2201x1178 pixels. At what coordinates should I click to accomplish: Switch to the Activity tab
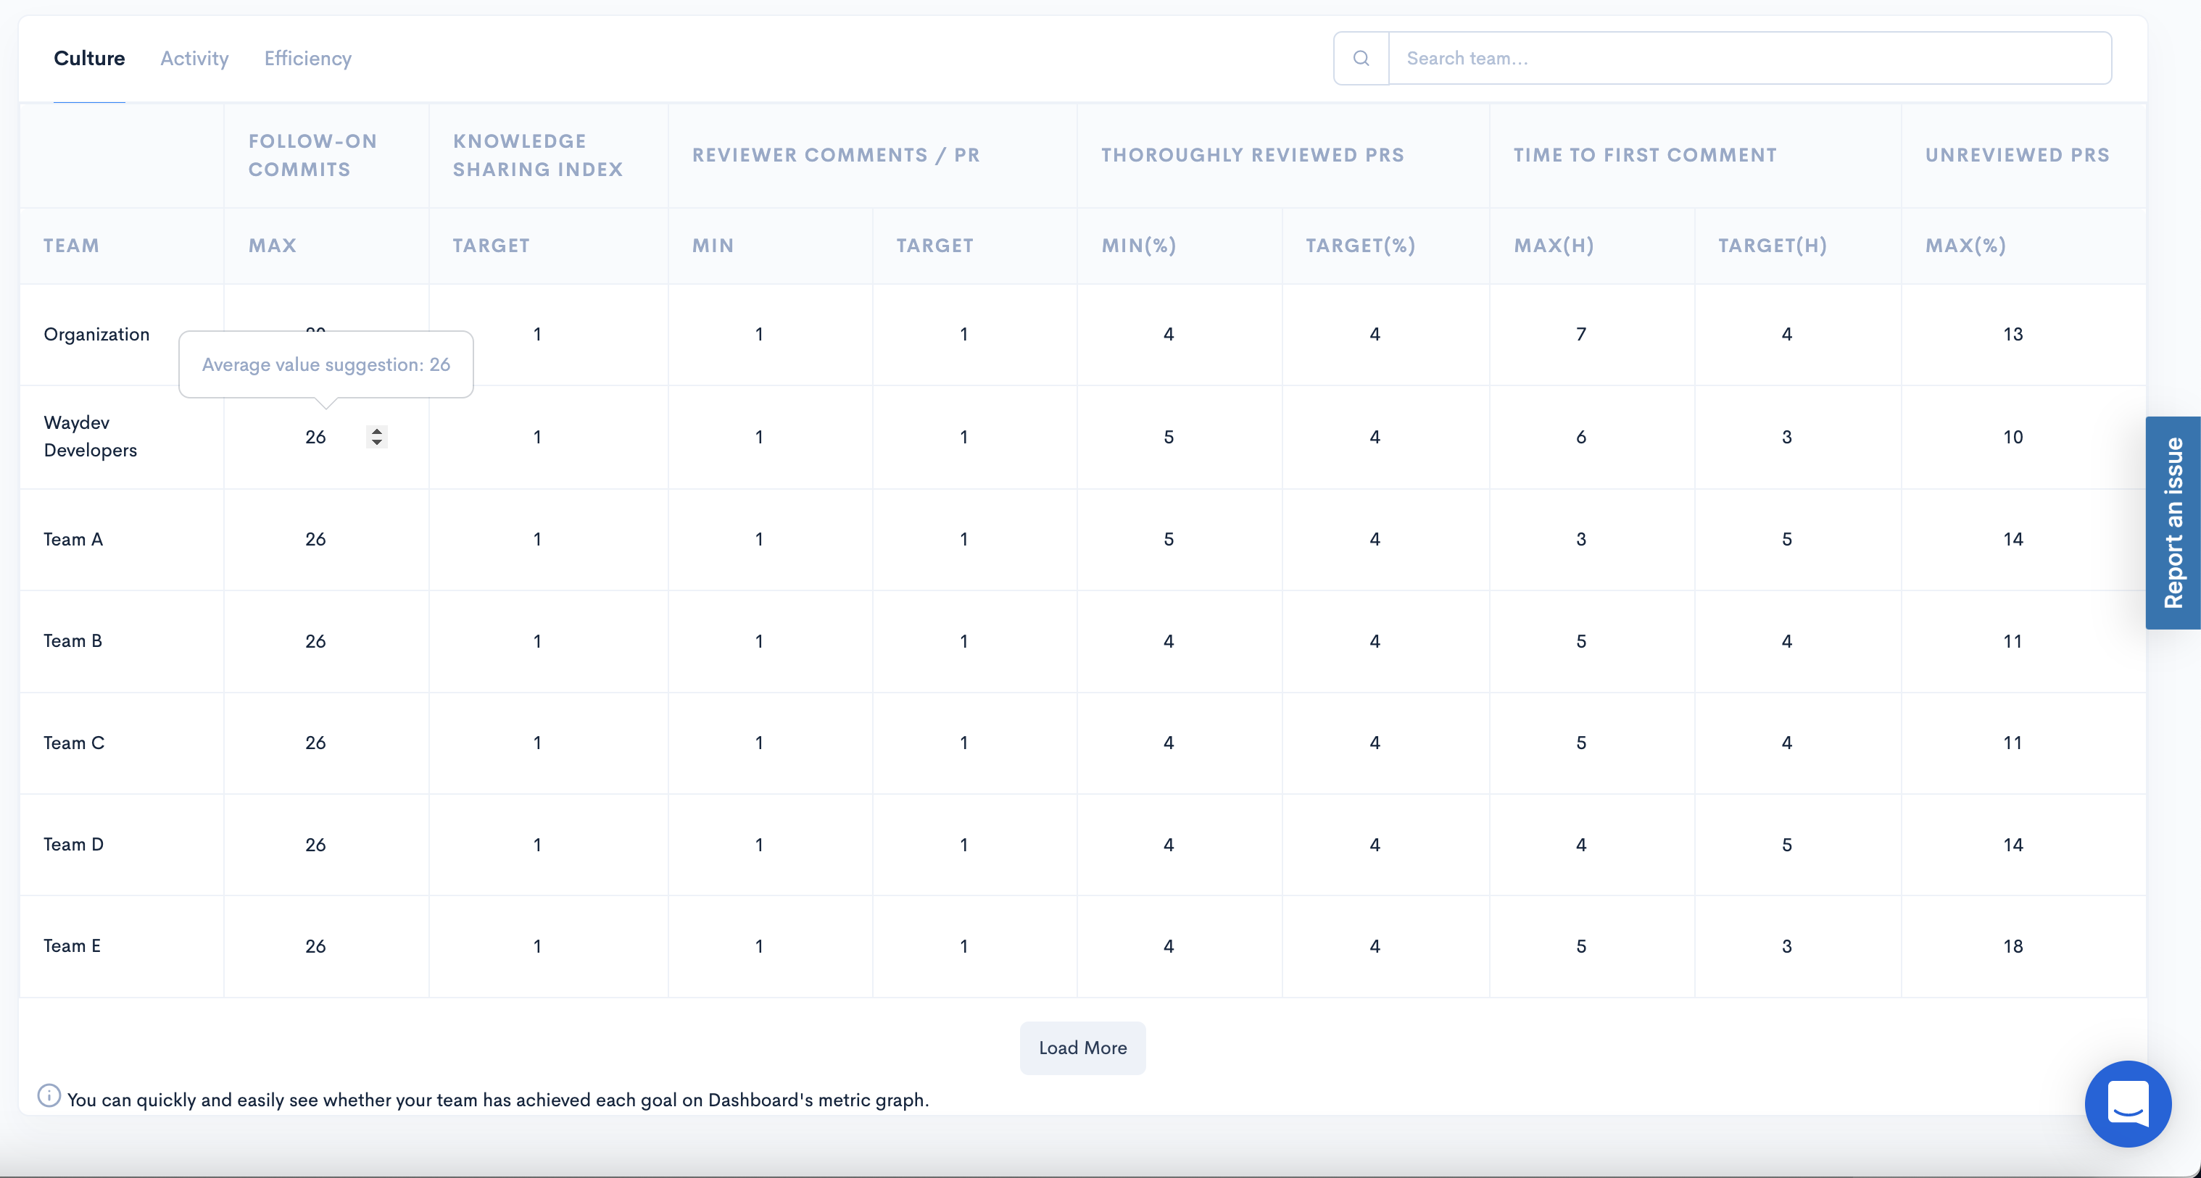click(194, 58)
